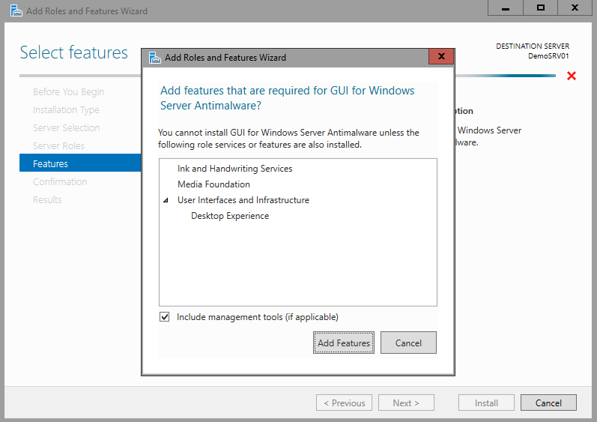This screenshot has width=597, height=422.
Task: Cancel the required features dialog
Action: pos(408,343)
